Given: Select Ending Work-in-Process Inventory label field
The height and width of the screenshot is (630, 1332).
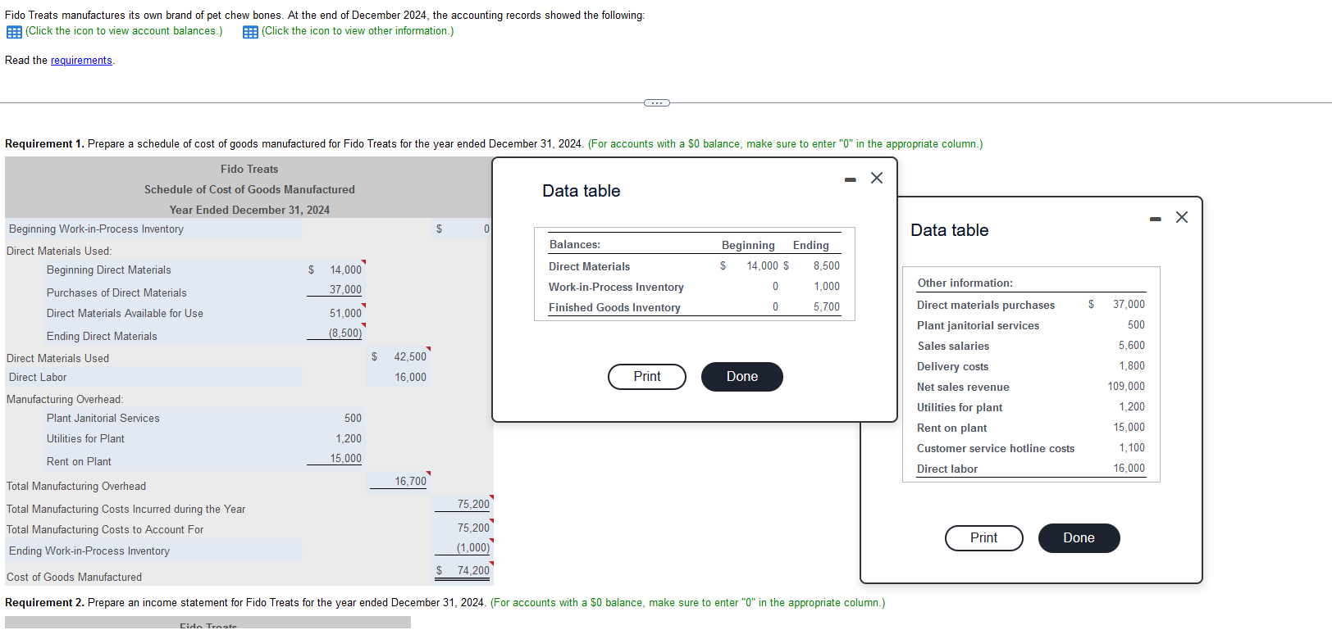Looking at the screenshot, I should (154, 551).
